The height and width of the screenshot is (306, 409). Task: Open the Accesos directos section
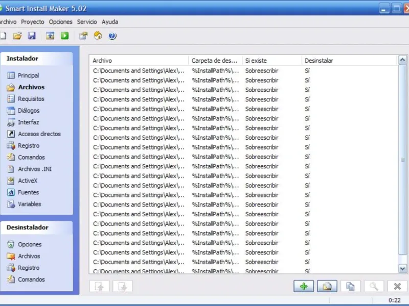coord(34,134)
